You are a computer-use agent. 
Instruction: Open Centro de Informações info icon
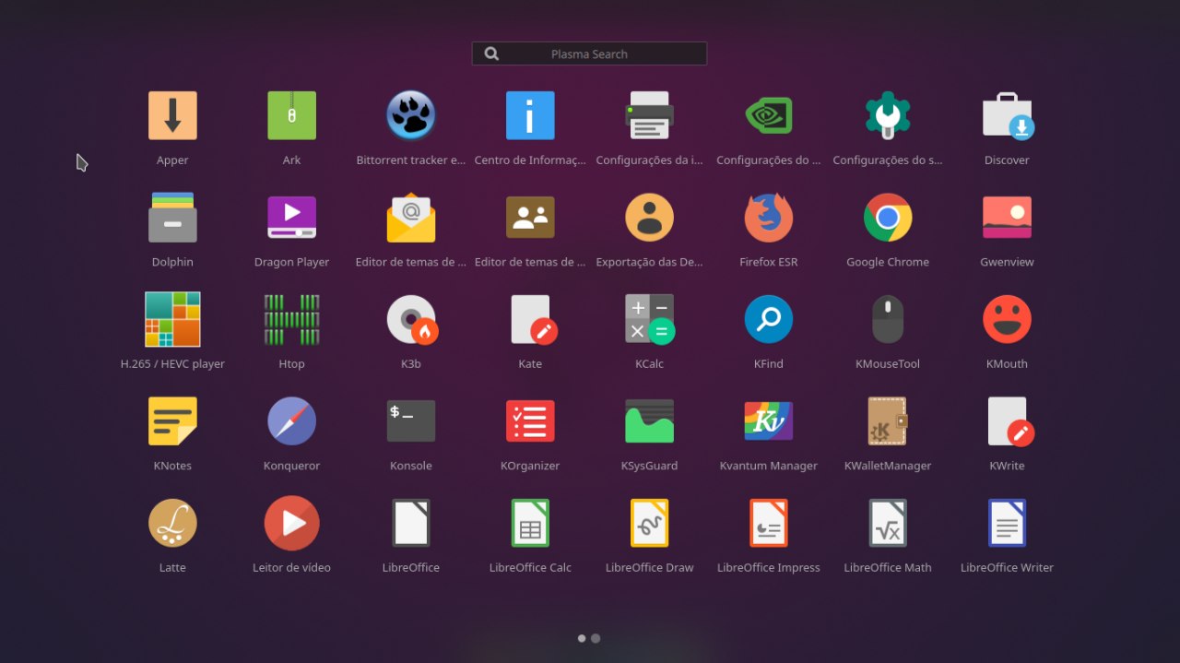coord(530,115)
